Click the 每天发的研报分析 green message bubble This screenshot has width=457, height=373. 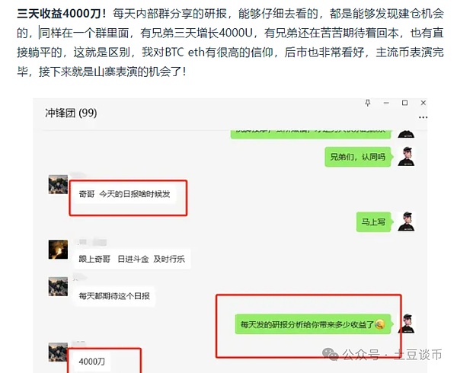coord(313,324)
